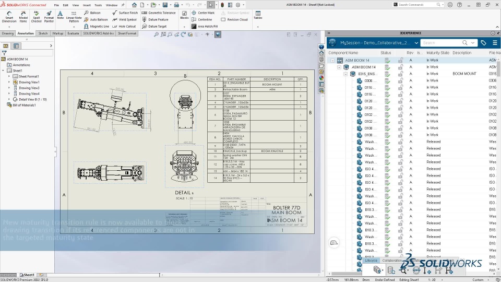
Task: Pin the SOLIDWORKS menu bar
Action: (123, 5)
